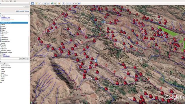This screenshot has width=185, height=104.
Task: Open the Ruler tool icon
Action: tap(64, 3)
